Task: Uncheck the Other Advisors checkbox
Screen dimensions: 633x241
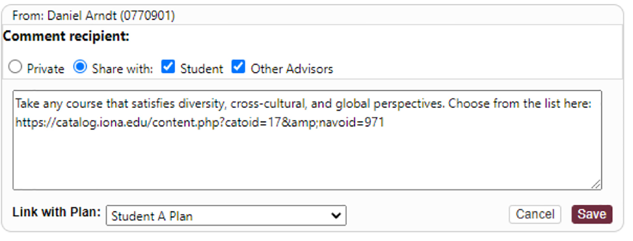Action: point(238,68)
